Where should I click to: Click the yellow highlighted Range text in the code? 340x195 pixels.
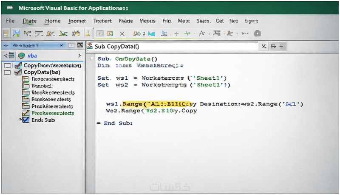(x=157, y=104)
